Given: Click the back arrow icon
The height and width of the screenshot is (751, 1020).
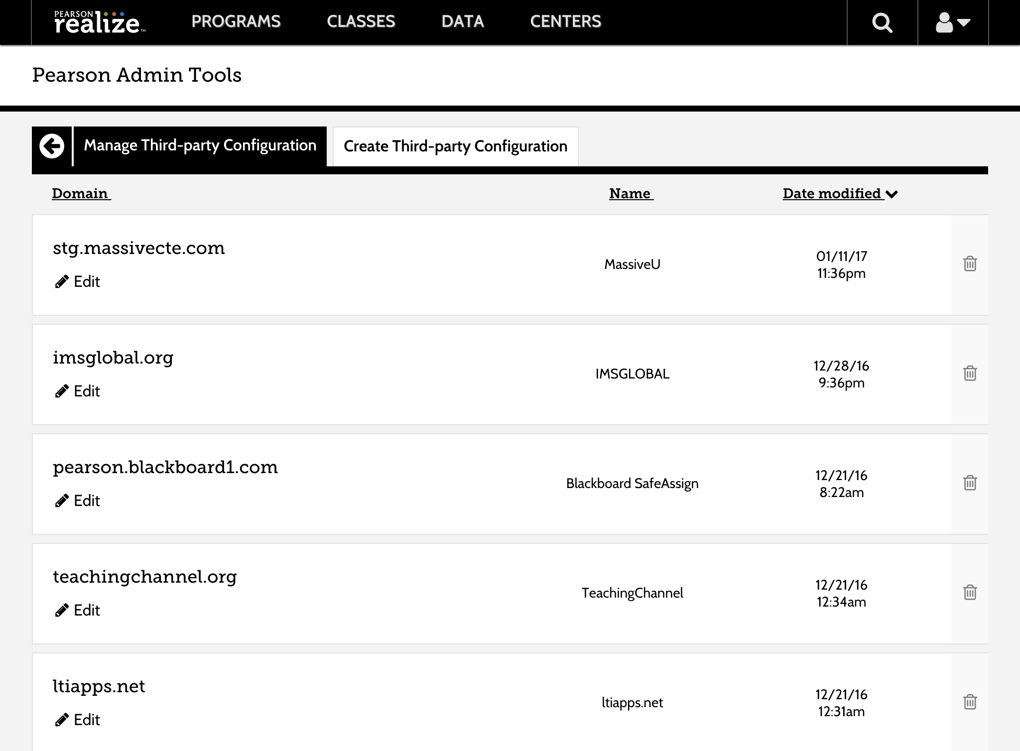Looking at the screenshot, I should [52, 146].
